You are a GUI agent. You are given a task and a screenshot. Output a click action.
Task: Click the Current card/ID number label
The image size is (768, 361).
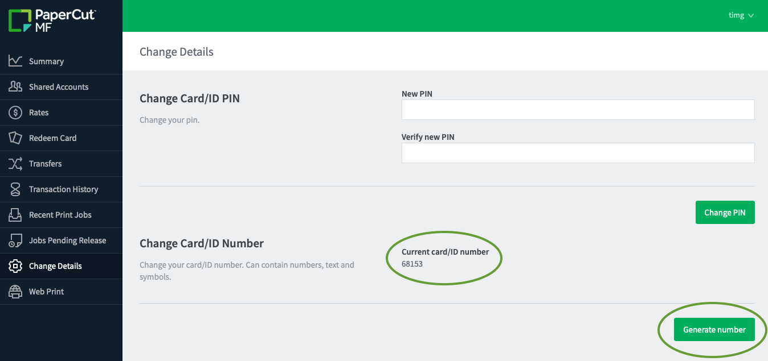click(445, 252)
